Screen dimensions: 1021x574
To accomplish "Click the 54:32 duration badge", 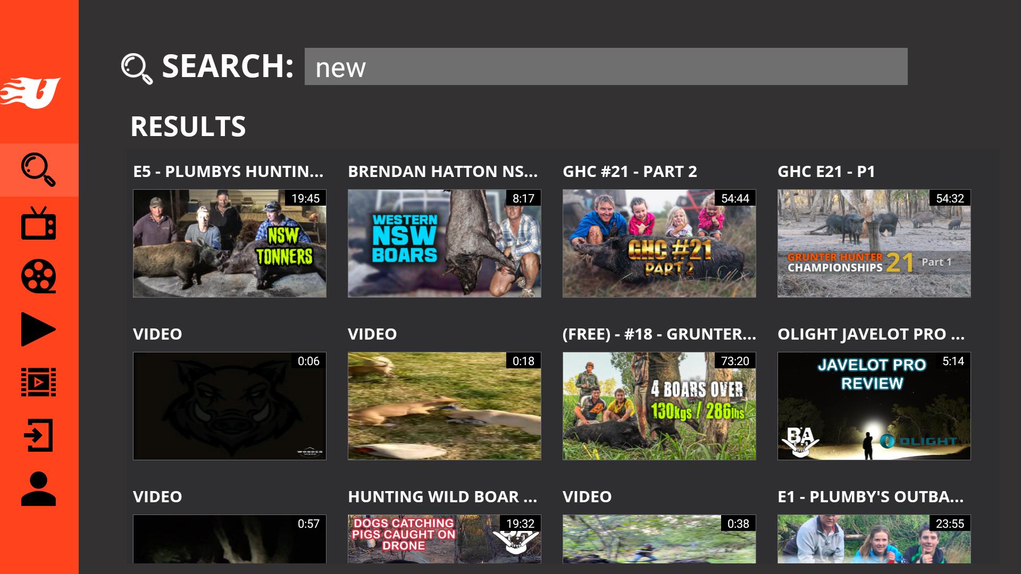I will click(x=950, y=199).
